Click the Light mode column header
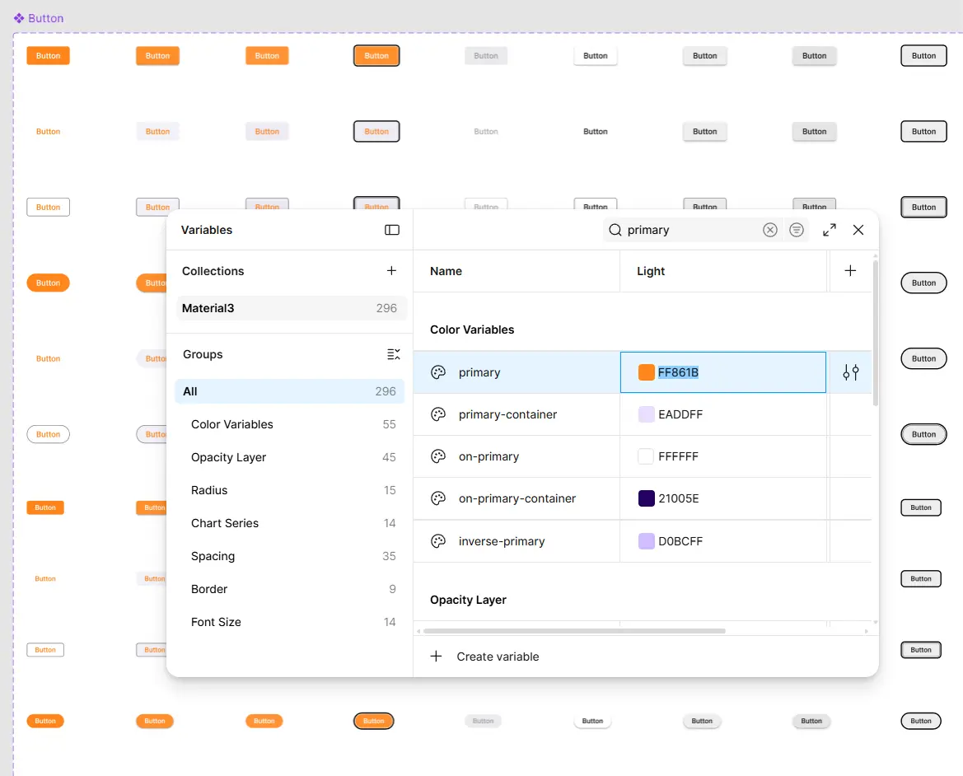 click(x=651, y=271)
